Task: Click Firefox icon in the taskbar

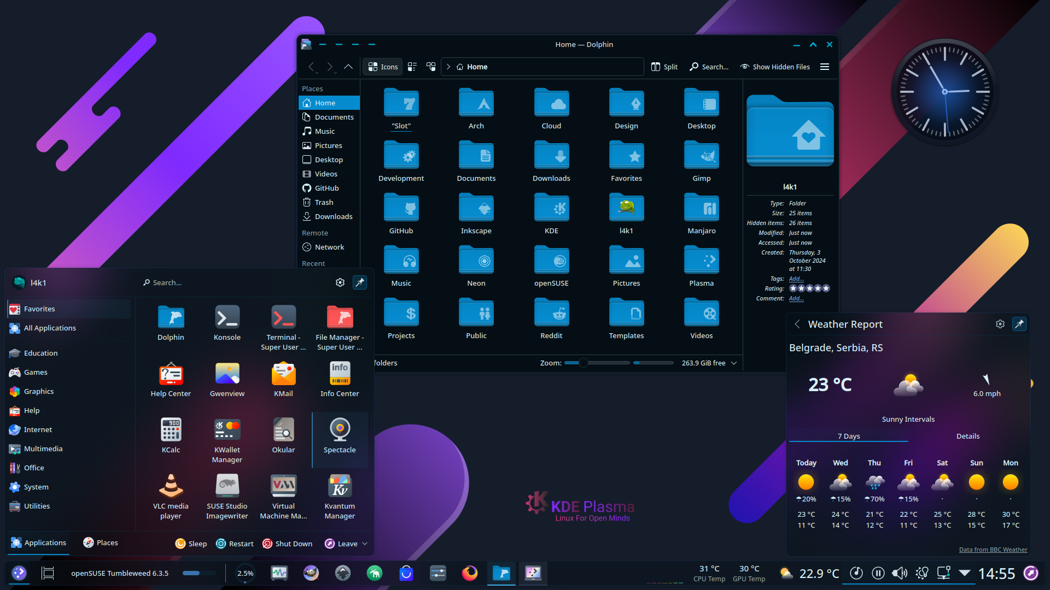Action: point(469,573)
